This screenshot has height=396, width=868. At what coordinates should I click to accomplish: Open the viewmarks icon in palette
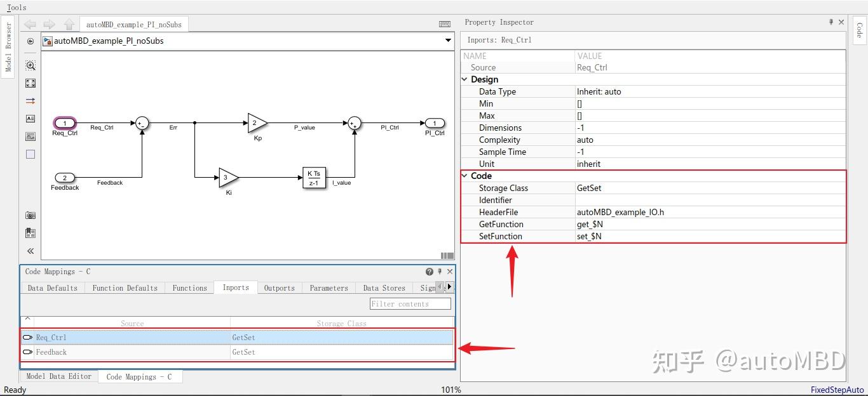click(x=31, y=233)
